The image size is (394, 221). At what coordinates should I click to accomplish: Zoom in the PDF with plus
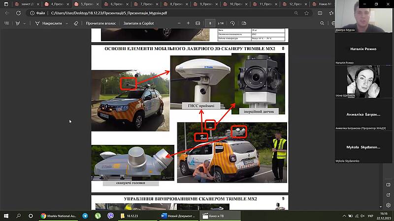(x=188, y=23)
